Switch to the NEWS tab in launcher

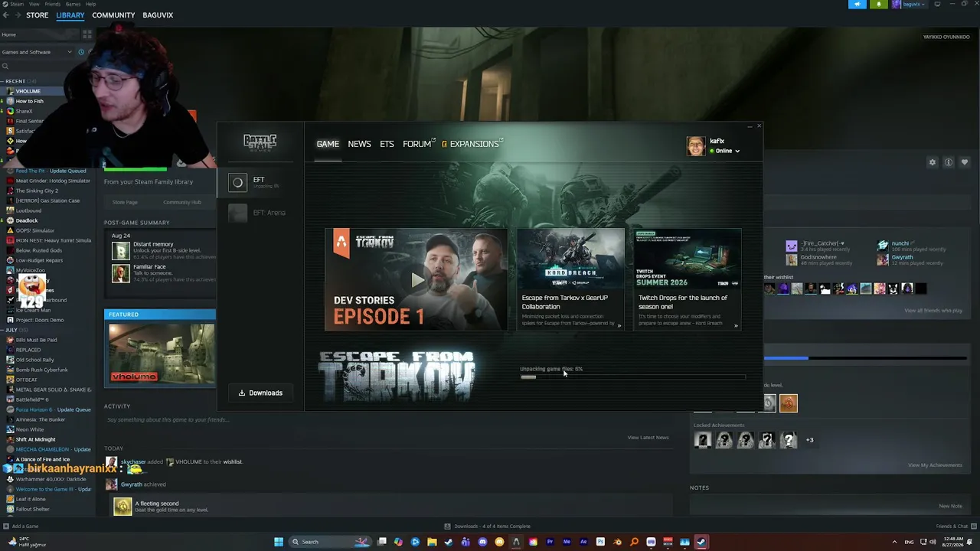(359, 144)
